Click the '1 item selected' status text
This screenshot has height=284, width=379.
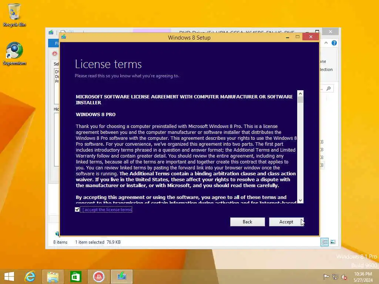90,242
